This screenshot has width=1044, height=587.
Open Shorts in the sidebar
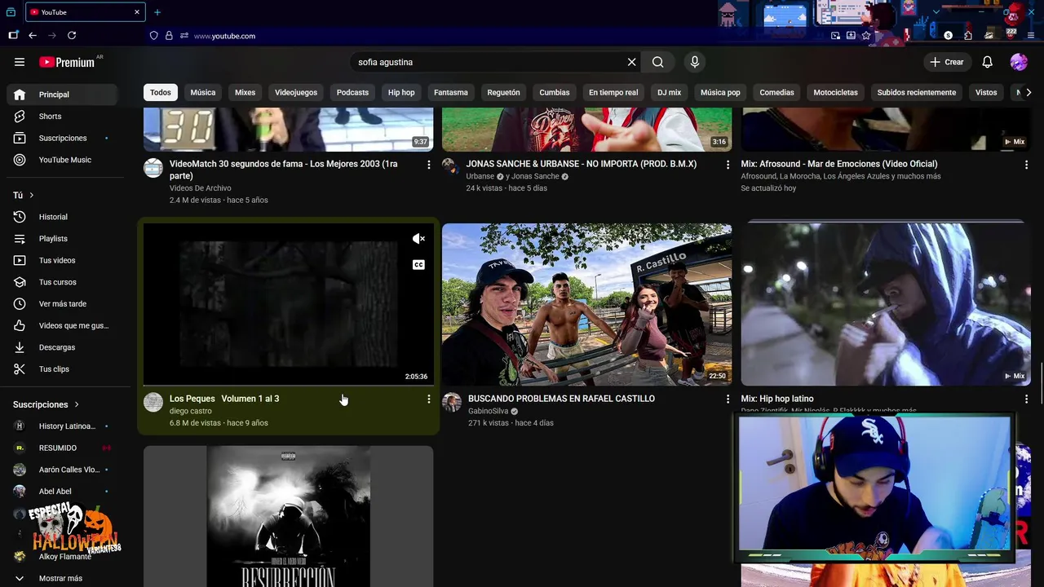(62, 117)
